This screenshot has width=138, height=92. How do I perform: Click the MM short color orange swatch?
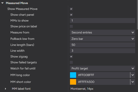click(73, 82)
